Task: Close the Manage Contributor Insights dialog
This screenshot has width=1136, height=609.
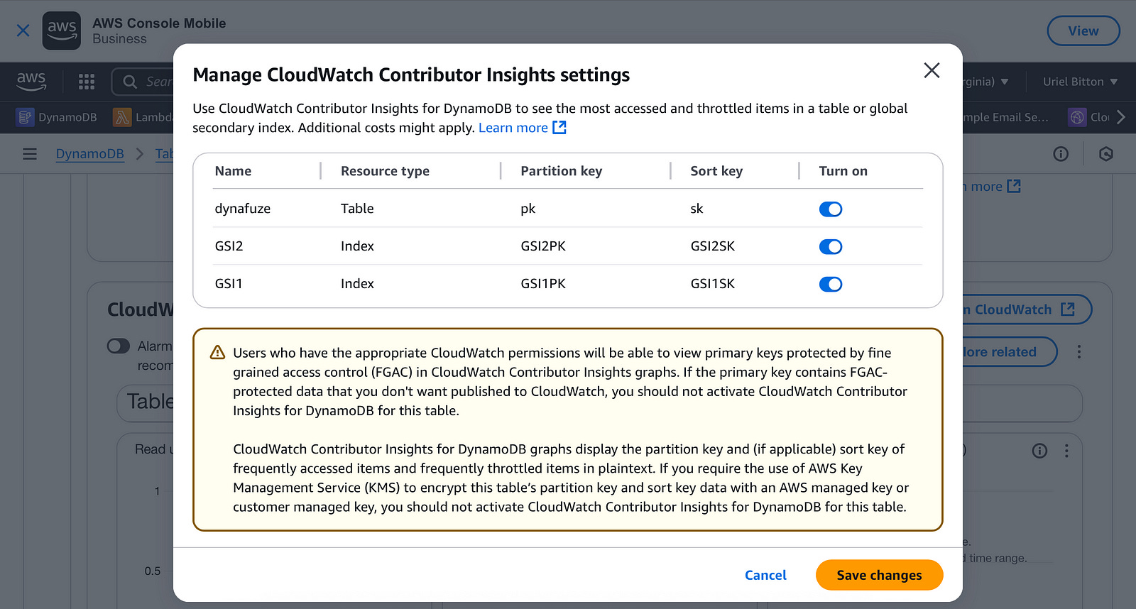Action: [x=932, y=70]
